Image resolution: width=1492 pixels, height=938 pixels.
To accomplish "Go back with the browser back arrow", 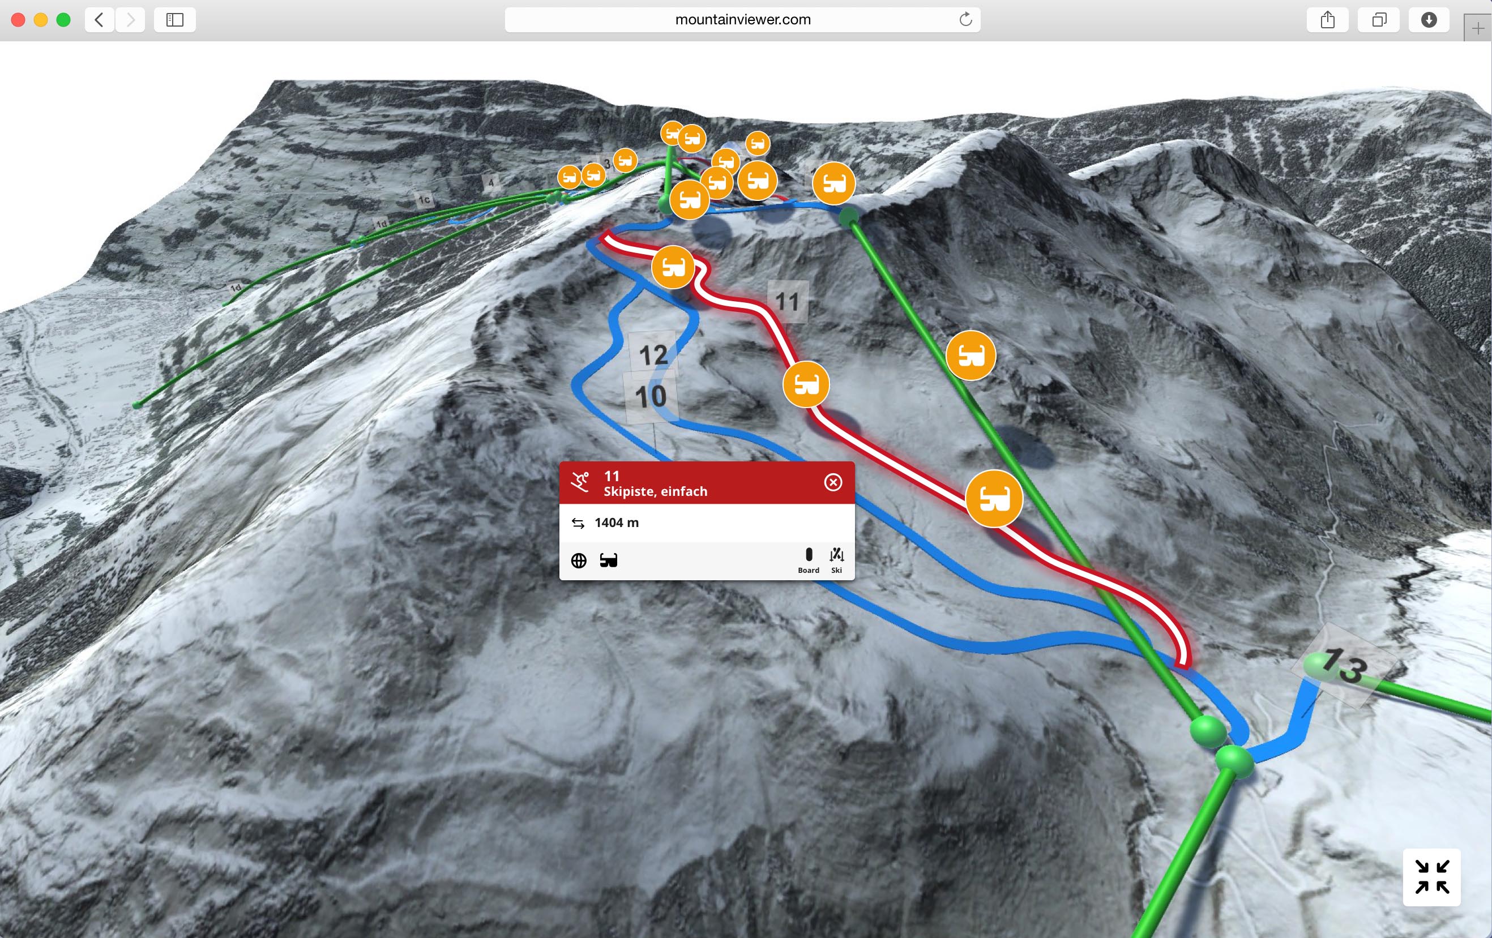I will tap(99, 20).
